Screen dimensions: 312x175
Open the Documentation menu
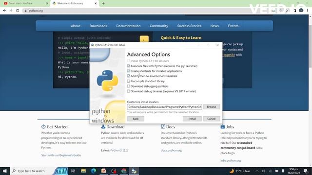pyautogui.click(x=128, y=26)
